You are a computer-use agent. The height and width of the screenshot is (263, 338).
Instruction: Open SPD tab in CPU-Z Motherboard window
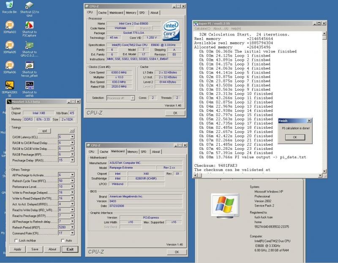click(144, 152)
